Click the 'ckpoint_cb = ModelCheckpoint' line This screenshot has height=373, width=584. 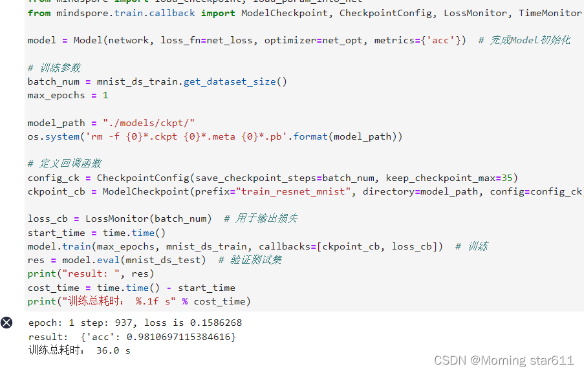(x=305, y=191)
